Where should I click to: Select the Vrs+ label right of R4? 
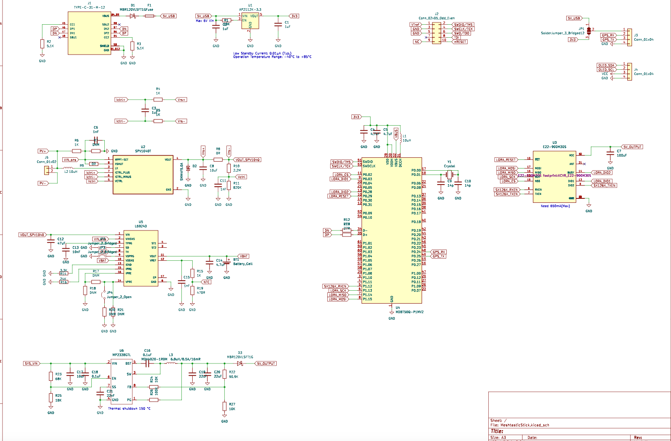[x=181, y=100]
